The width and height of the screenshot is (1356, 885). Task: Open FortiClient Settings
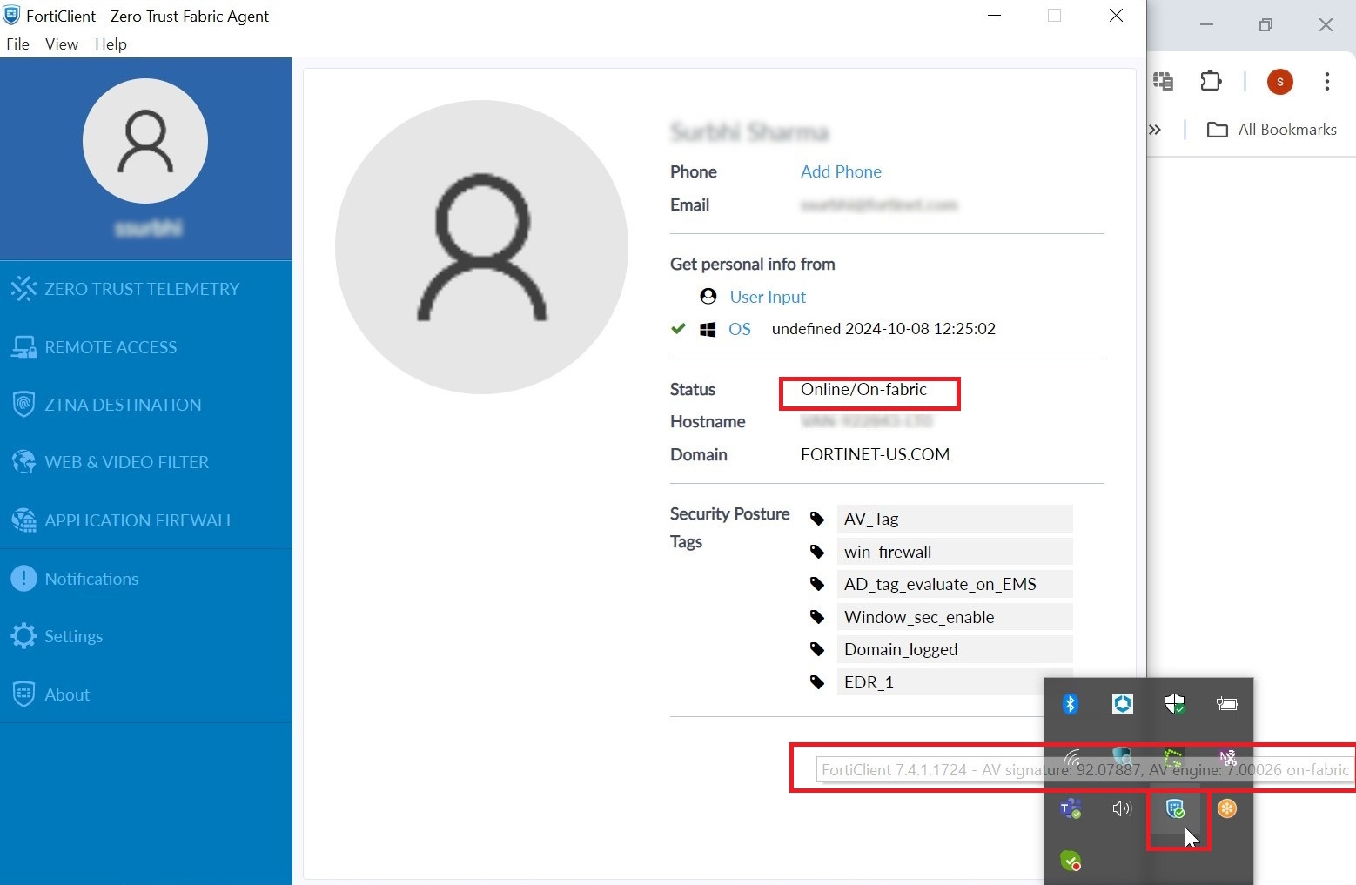click(73, 635)
